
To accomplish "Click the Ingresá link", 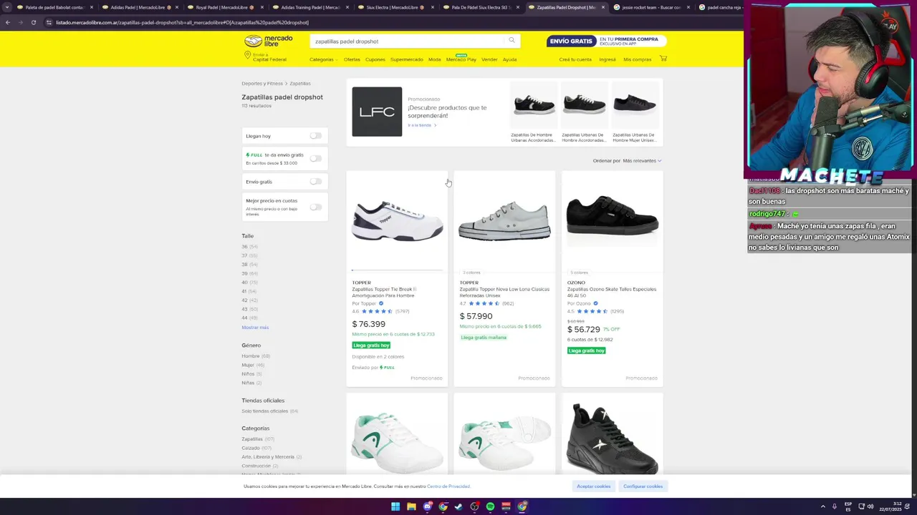I will tap(608, 59).
